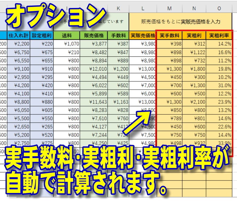The image size is (237, 201).
Task: Click the 実手数料 header cell
Action: coord(170,35)
